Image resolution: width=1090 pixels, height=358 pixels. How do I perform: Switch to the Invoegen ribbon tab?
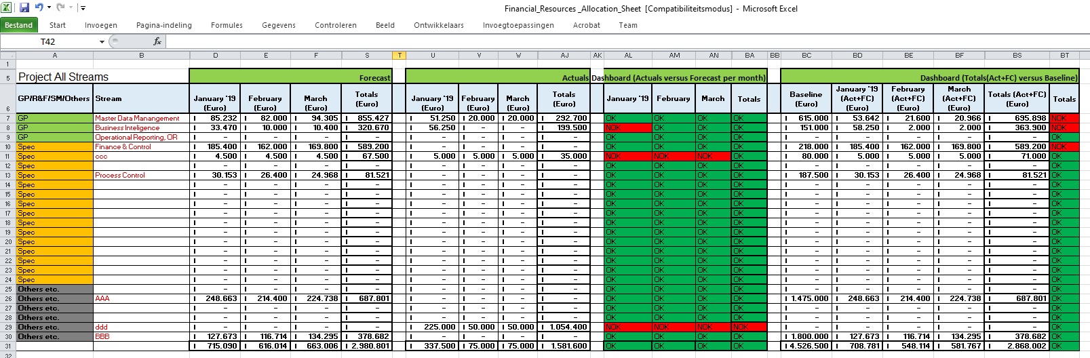tap(100, 25)
